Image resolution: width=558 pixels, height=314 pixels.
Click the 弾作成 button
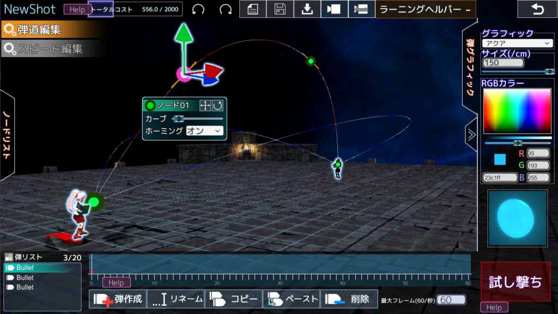pyautogui.click(x=118, y=299)
